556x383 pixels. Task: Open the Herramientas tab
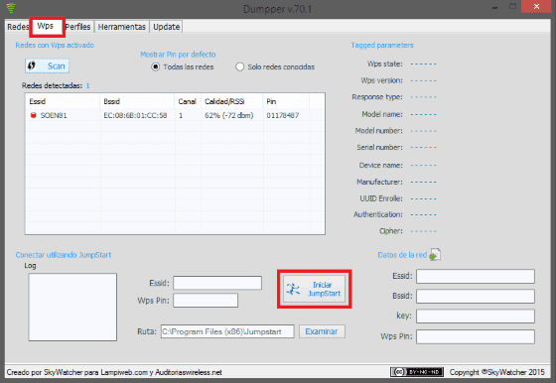pyautogui.click(x=121, y=27)
